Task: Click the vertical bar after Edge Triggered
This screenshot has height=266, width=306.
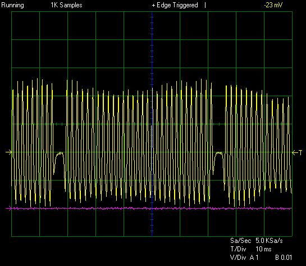Action: 205,5
